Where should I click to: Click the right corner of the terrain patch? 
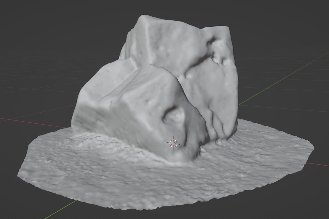[x=307, y=163]
